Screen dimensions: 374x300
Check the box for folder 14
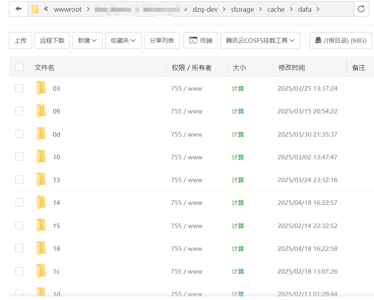pyautogui.click(x=19, y=202)
